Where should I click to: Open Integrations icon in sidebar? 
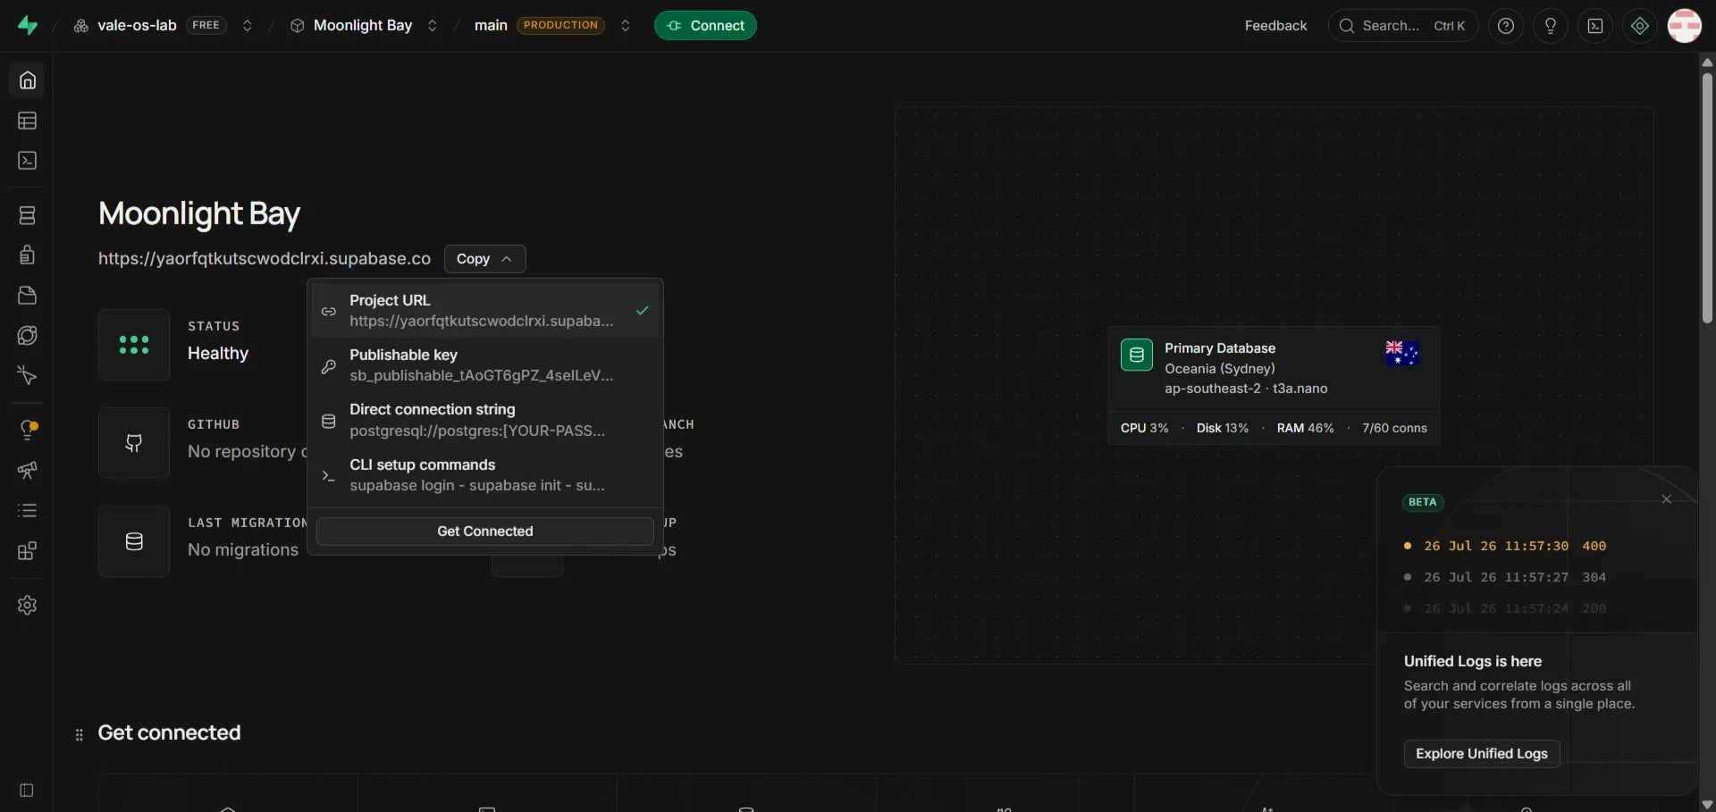coord(28,551)
